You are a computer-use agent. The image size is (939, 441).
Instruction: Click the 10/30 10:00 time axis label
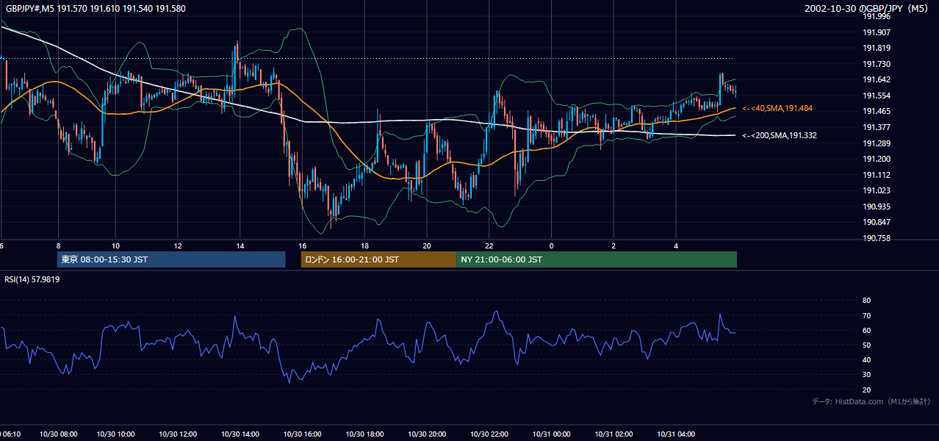click(x=115, y=434)
